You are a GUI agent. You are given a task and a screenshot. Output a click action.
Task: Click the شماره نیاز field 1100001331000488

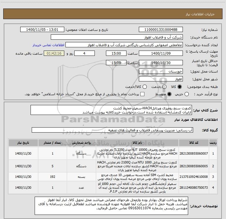click(x=161, y=30)
